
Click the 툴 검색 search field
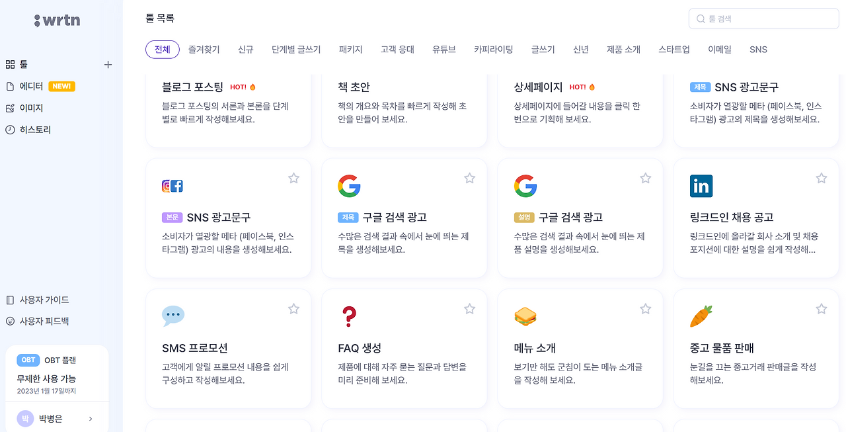764,19
